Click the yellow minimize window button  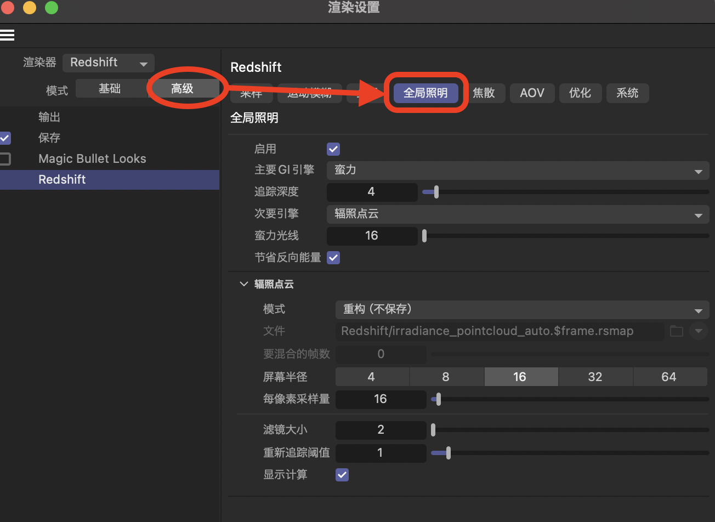click(x=29, y=8)
